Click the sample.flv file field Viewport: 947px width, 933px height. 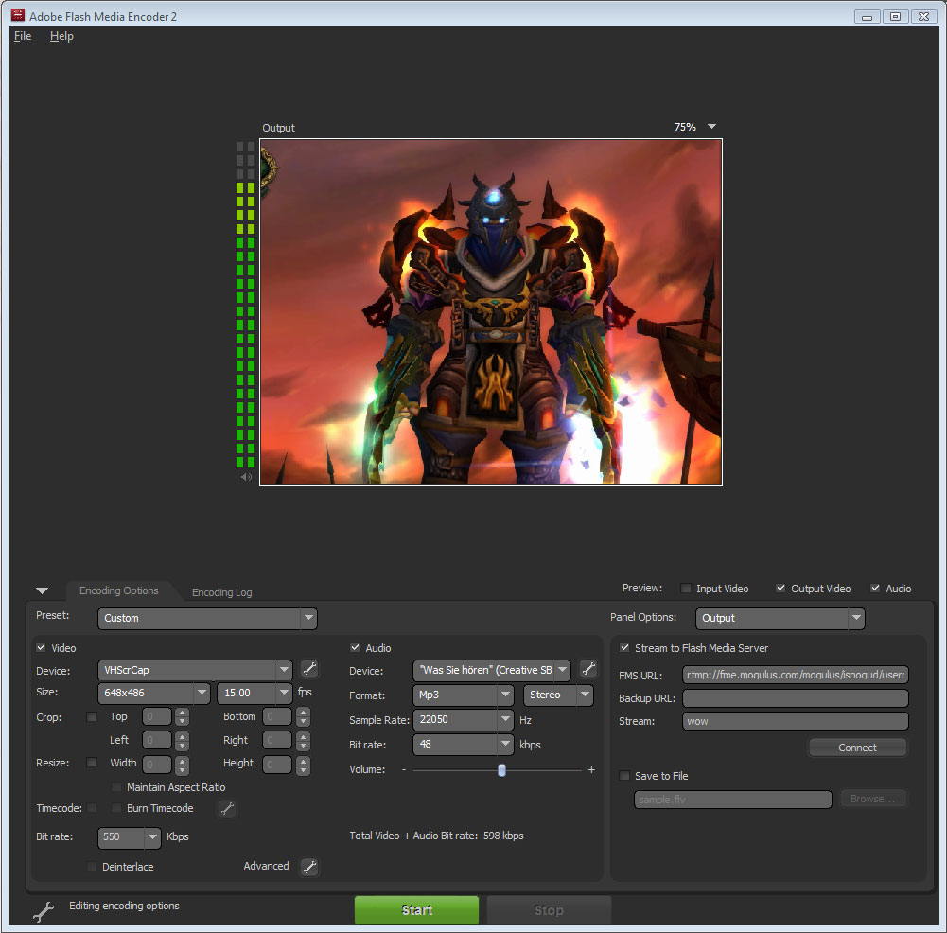(x=732, y=800)
